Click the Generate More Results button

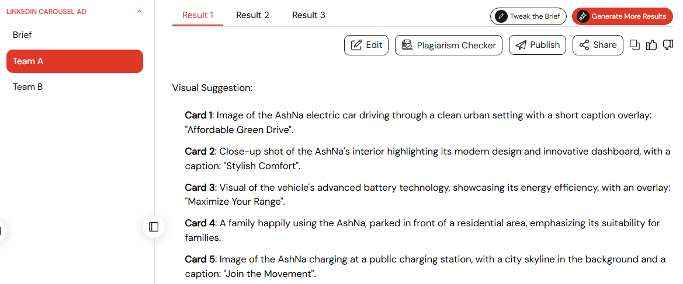(622, 16)
